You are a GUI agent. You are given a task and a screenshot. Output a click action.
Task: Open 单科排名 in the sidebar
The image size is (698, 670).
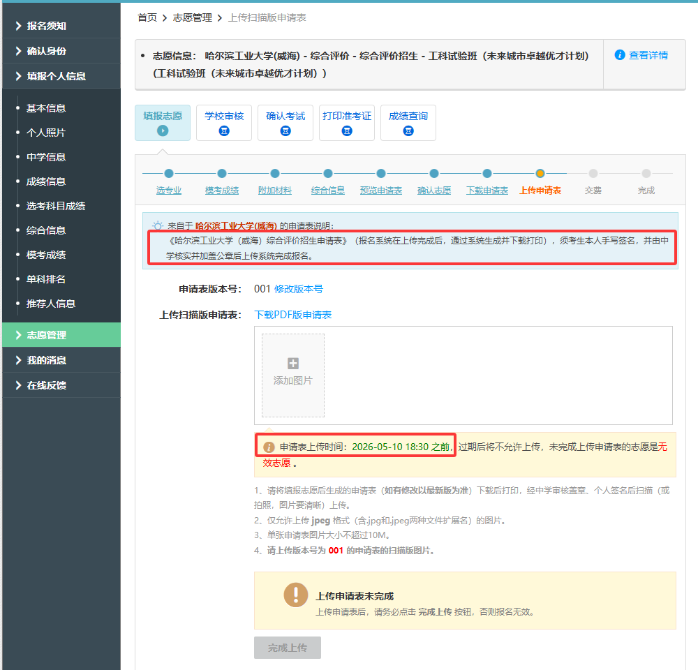tap(46, 280)
